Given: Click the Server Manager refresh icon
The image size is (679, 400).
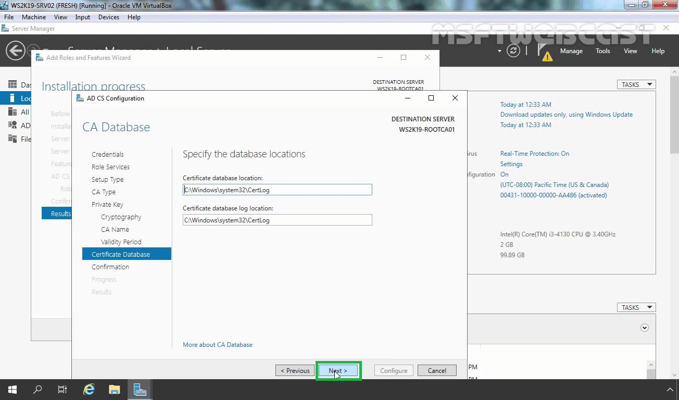Looking at the screenshot, I should click(513, 51).
